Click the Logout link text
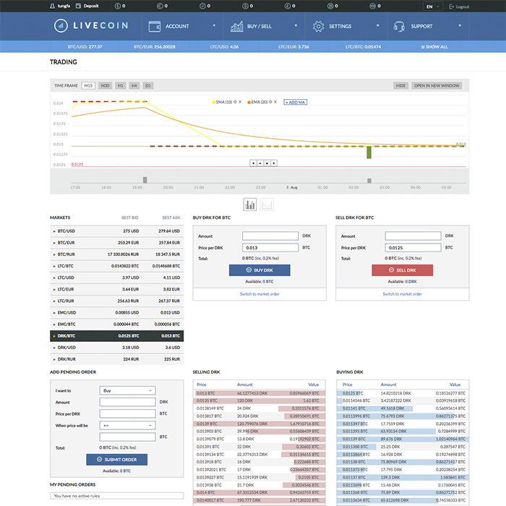 463,7
